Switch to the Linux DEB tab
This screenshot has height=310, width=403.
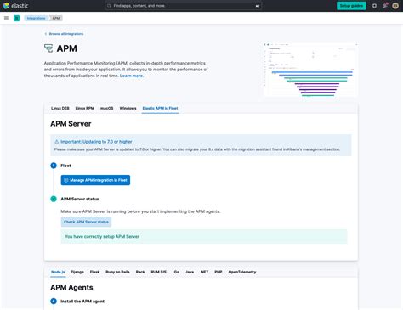[x=60, y=108]
